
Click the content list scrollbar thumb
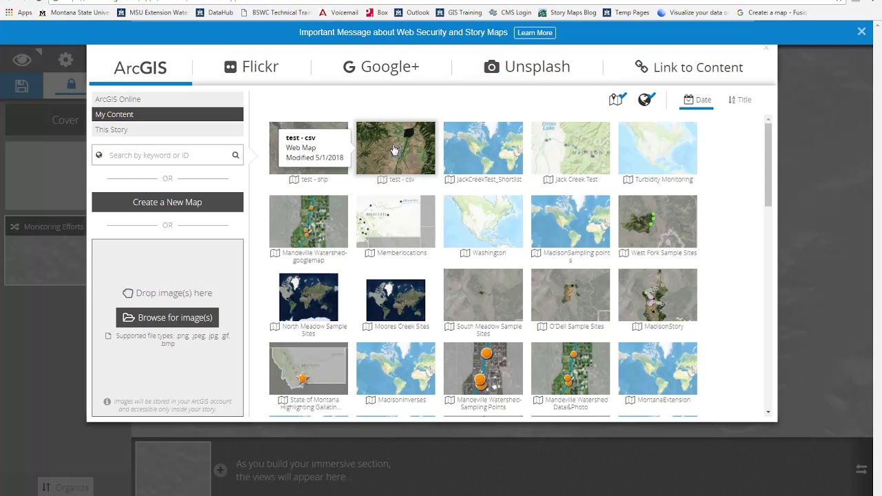pos(768,165)
